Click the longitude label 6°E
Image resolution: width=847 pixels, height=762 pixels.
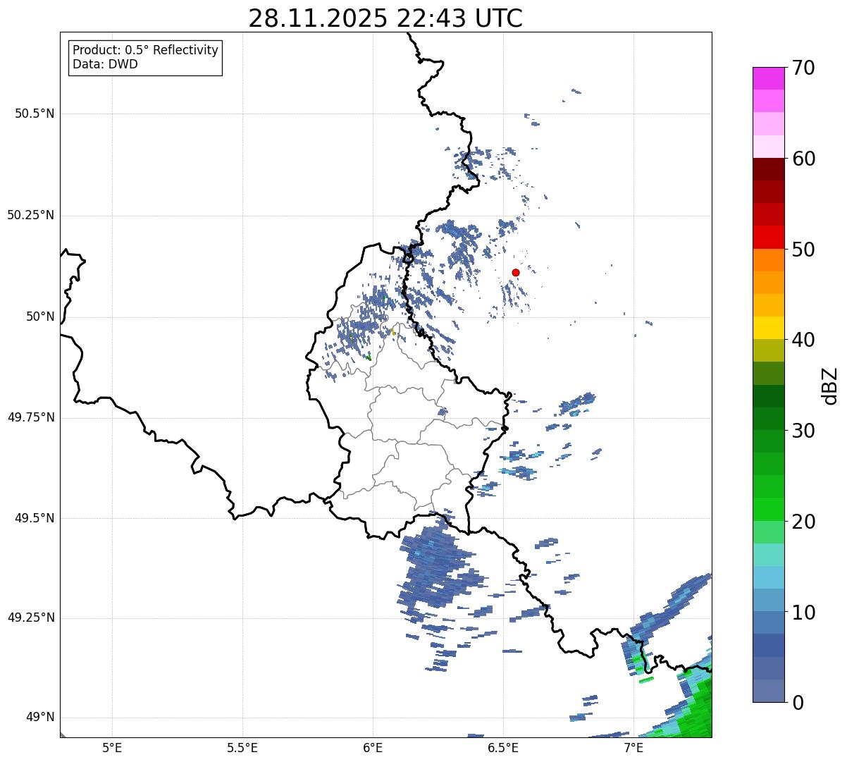point(373,748)
